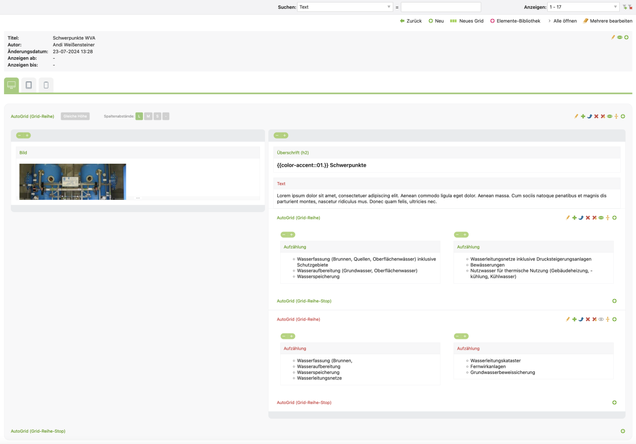Open the Elemente-Bibliothek
Image resolution: width=636 pixels, height=444 pixels.
pos(515,21)
